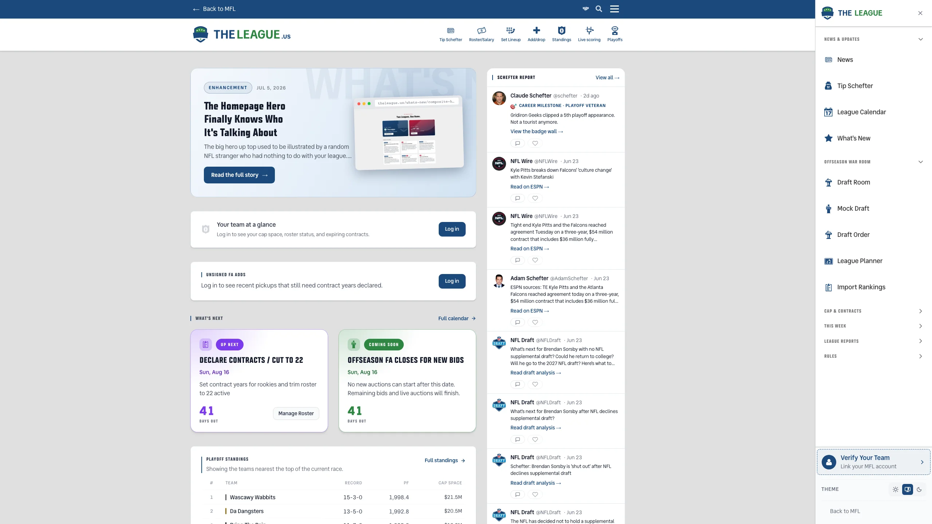This screenshot has height=524, width=932.
Task: Switch to the dark theme moon option
Action: point(919,489)
